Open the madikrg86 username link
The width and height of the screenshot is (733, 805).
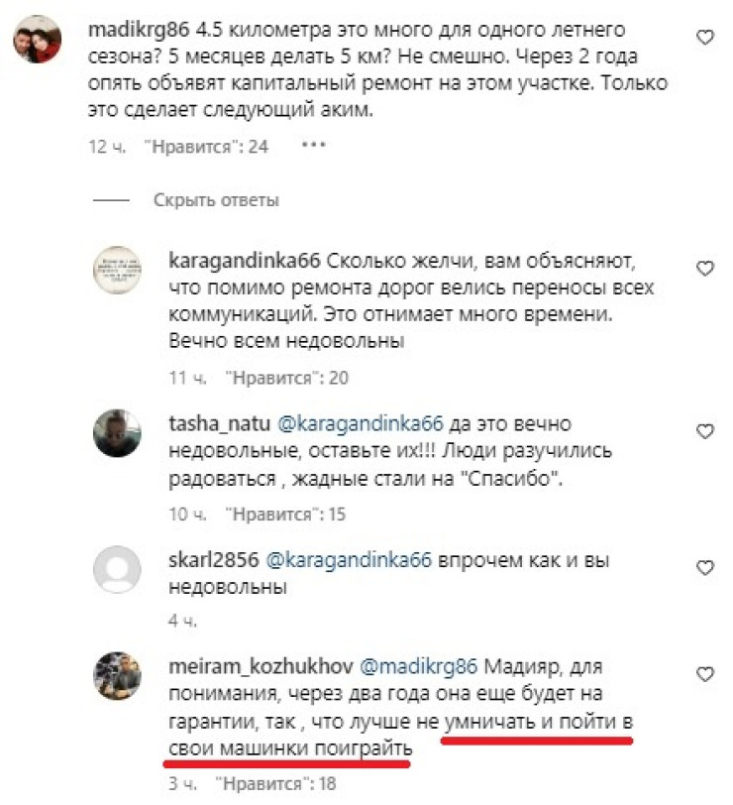139,31
